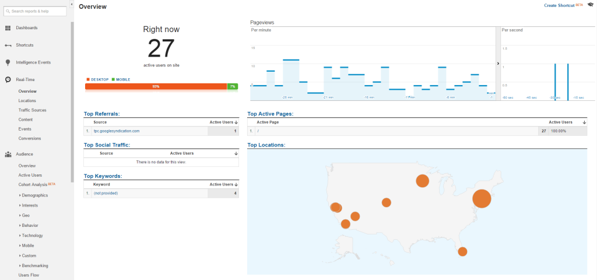Collapse the Real-Time section
597x280 pixels.
[24, 79]
